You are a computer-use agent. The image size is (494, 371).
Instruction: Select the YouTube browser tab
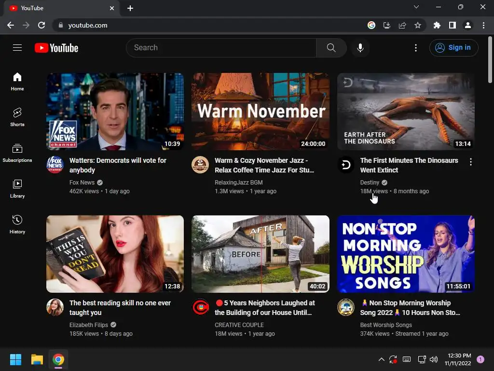pos(61,8)
